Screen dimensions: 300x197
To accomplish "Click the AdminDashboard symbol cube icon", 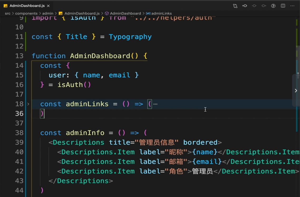I will point(107,13).
